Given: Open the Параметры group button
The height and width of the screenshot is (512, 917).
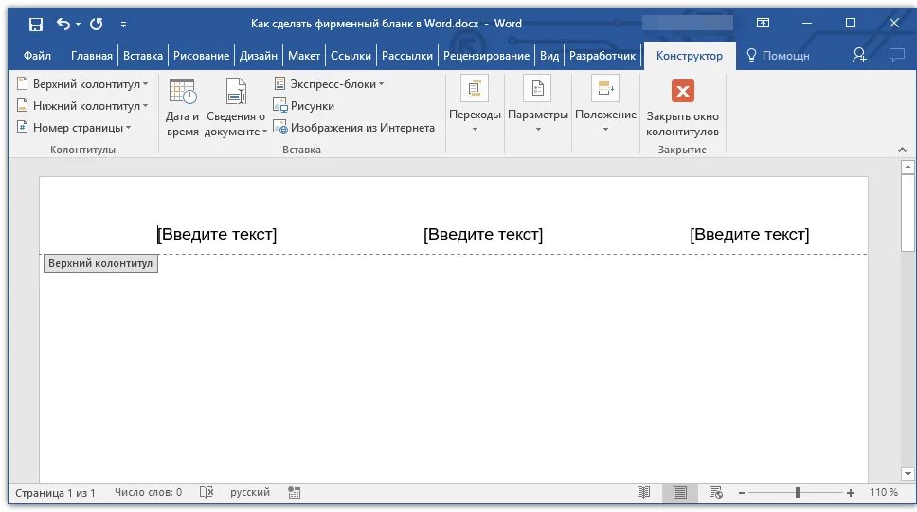Looking at the screenshot, I should click(538, 104).
